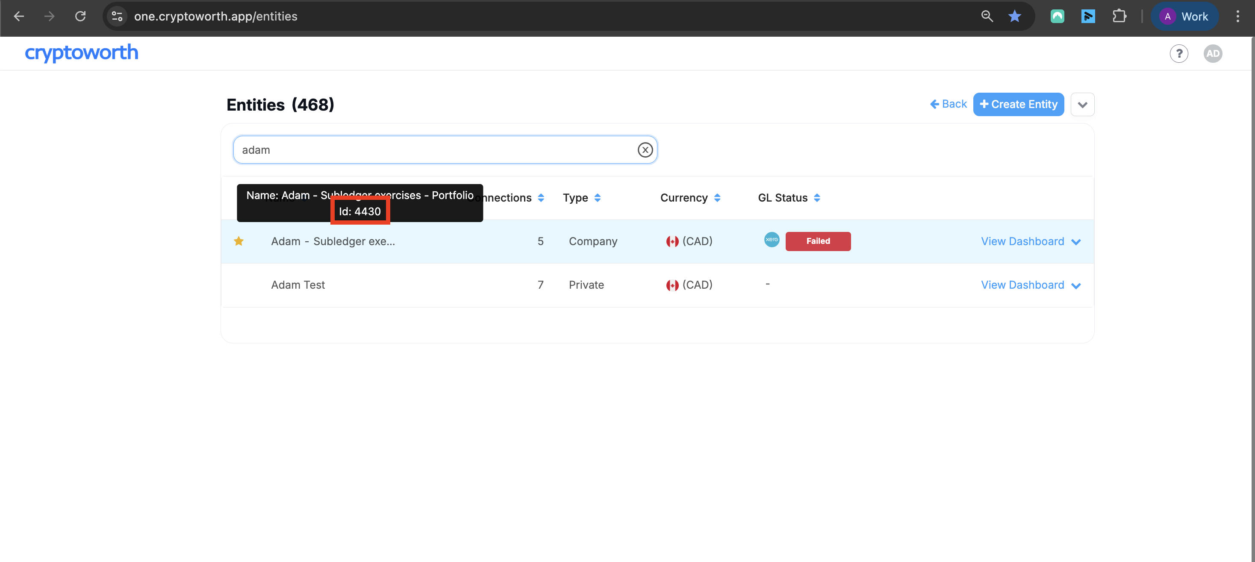
Task: Go Back using the Back link
Action: click(948, 104)
